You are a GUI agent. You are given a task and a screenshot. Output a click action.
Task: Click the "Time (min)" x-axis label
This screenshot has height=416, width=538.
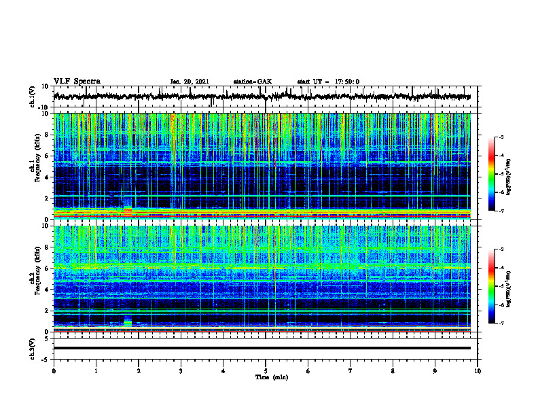[272, 377]
